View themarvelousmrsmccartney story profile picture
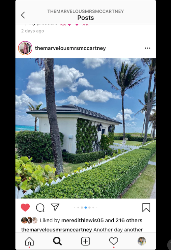The image size is (171, 250). pos(25,48)
